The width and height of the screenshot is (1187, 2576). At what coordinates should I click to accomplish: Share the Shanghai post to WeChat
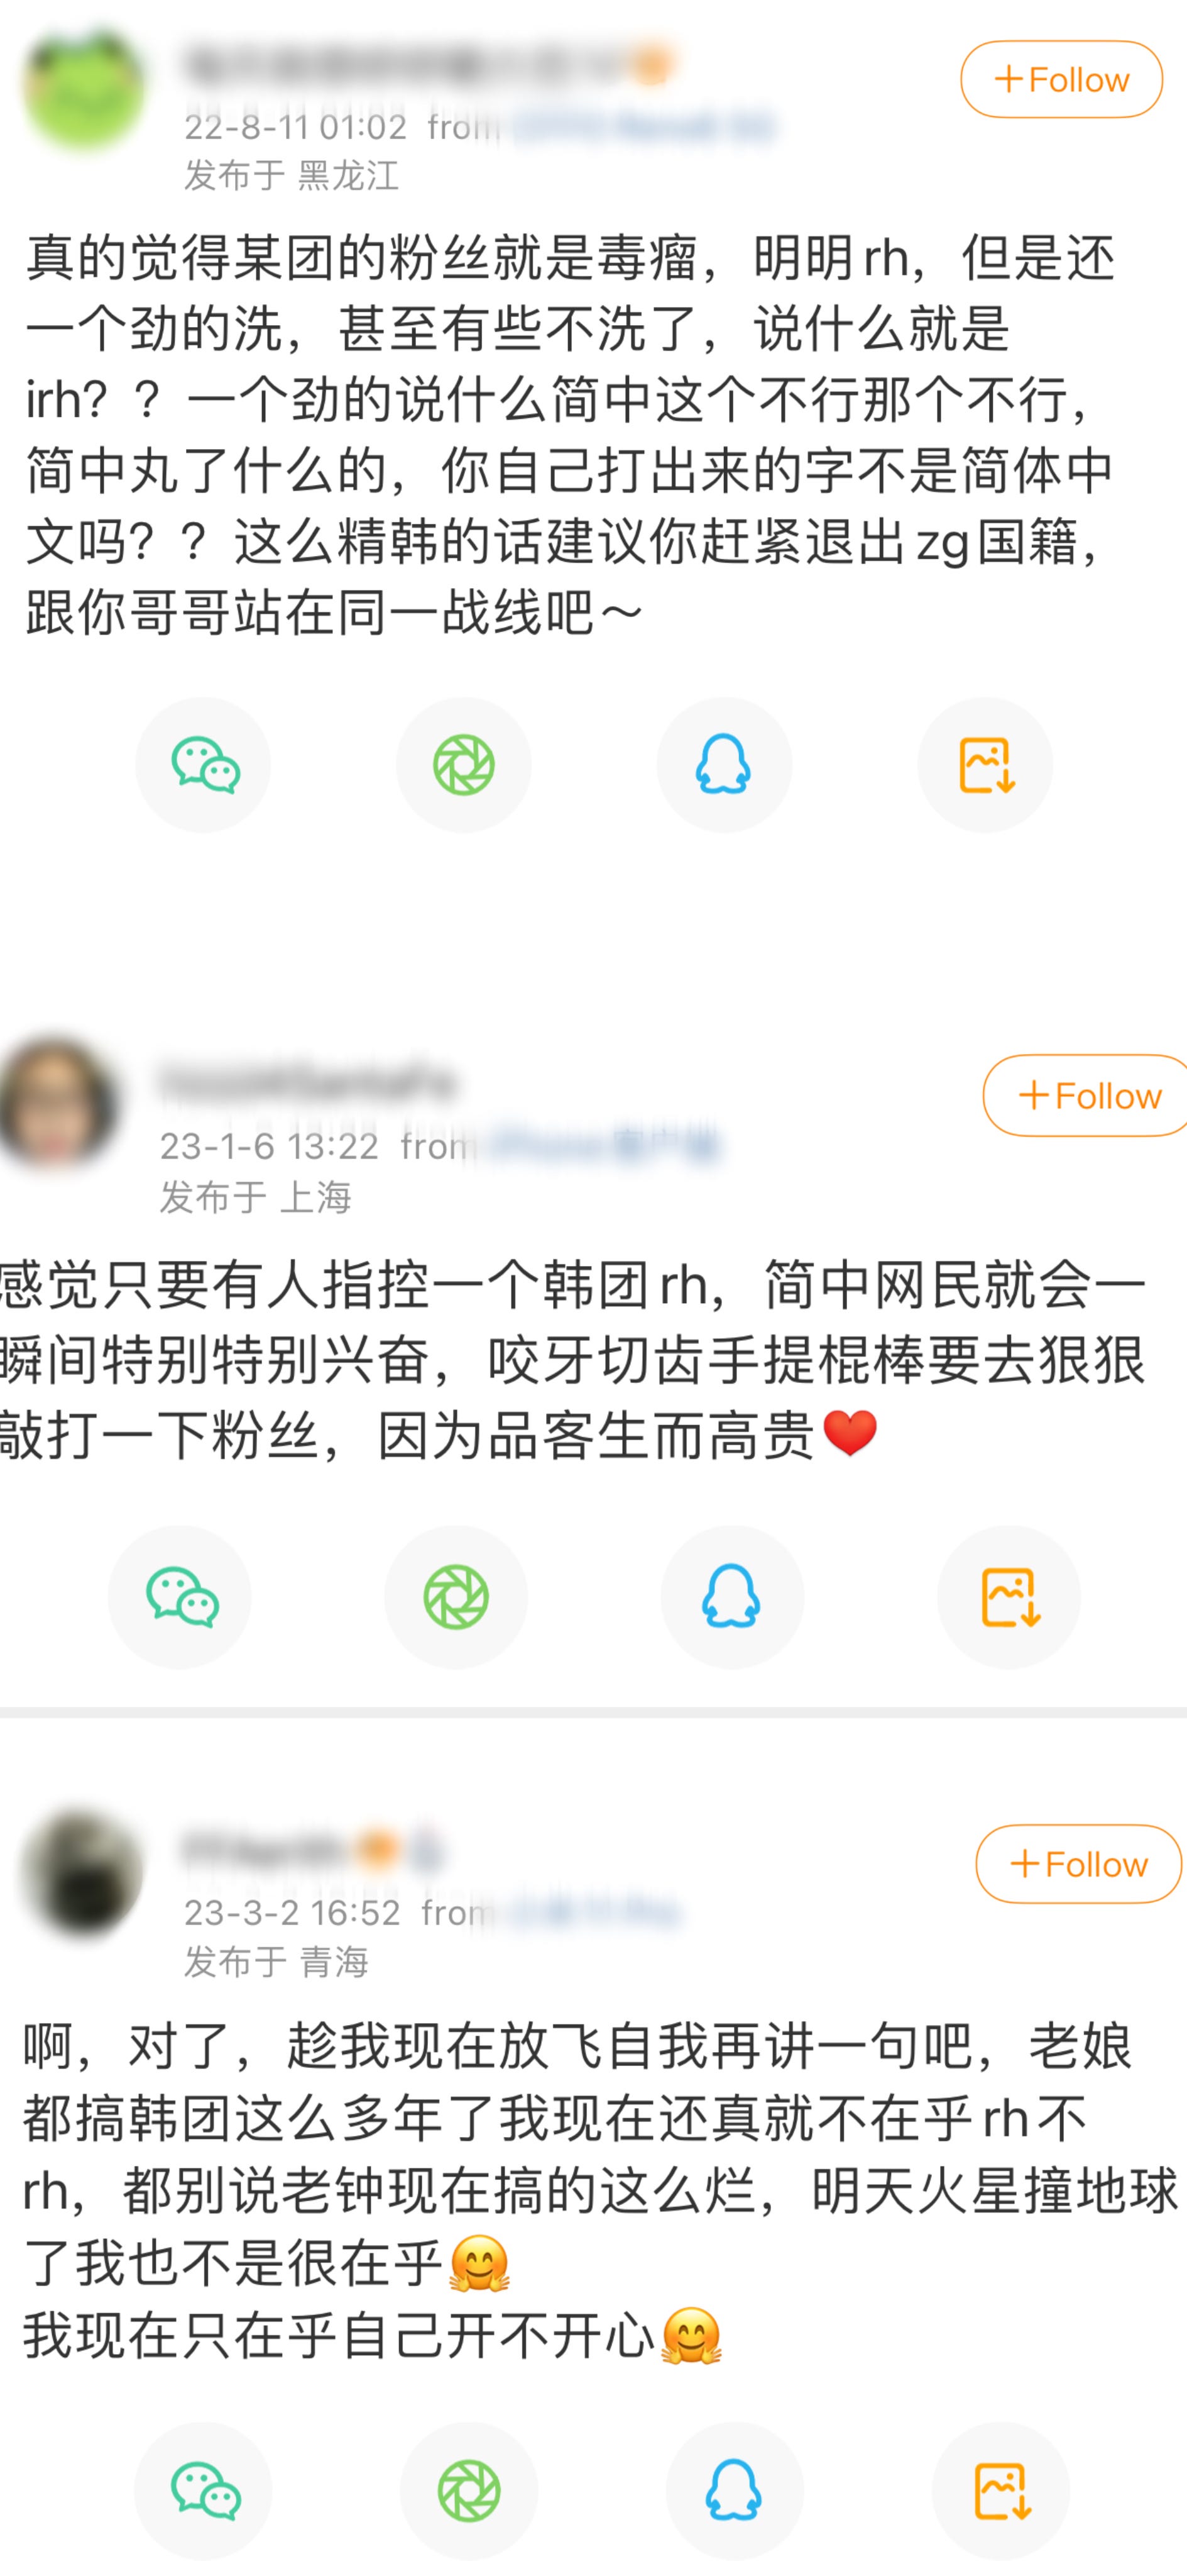[x=180, y=1597]
